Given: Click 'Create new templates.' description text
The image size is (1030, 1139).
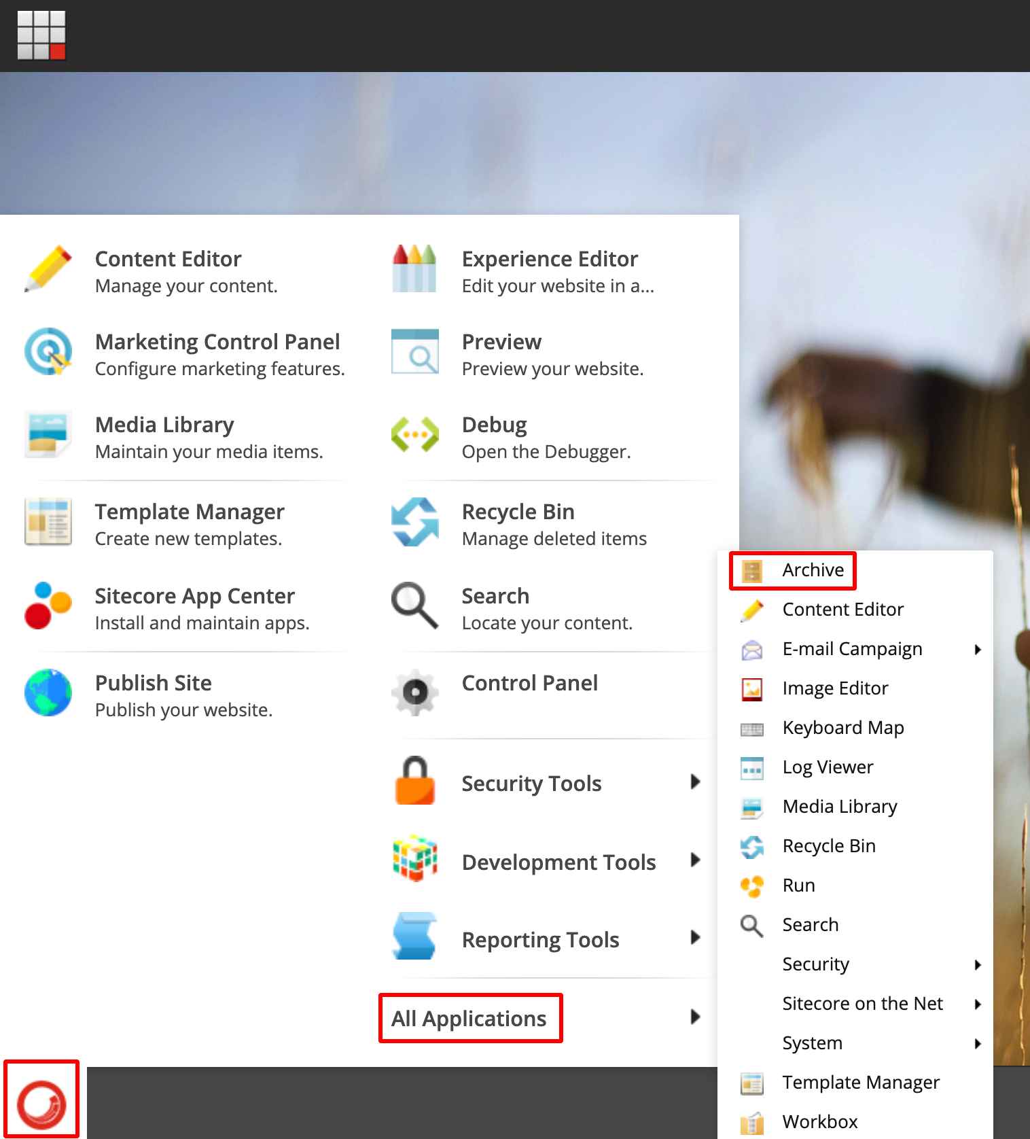Looking at the screenshot, I should point(188,539).
